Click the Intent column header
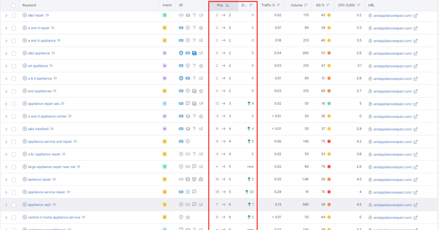The image size is (439, 230). 167,5
